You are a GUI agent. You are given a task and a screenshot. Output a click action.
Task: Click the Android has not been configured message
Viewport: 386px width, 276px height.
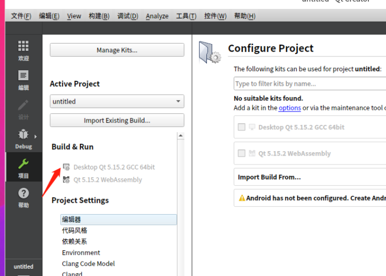pyautogui.click(x=316, y=198)
